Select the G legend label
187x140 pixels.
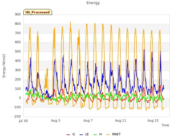(74, 134)
